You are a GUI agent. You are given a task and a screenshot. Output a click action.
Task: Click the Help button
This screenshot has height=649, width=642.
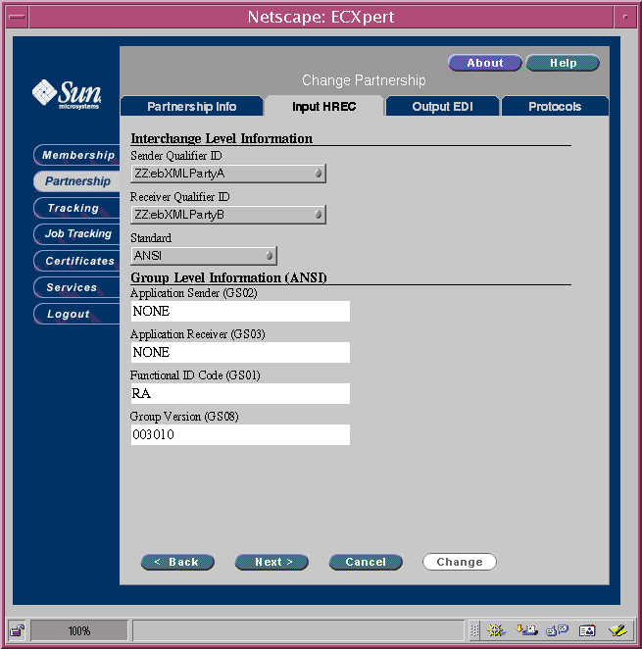(x=563, y=63)
